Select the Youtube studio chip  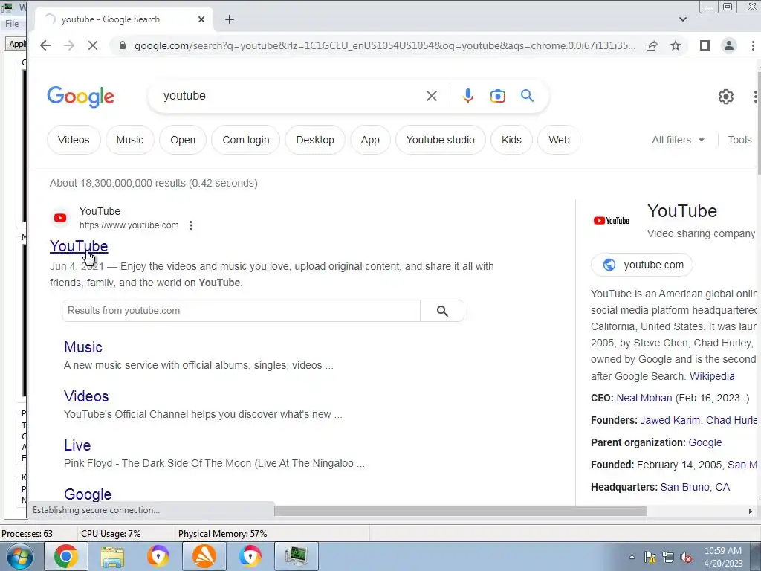[440, 140]
